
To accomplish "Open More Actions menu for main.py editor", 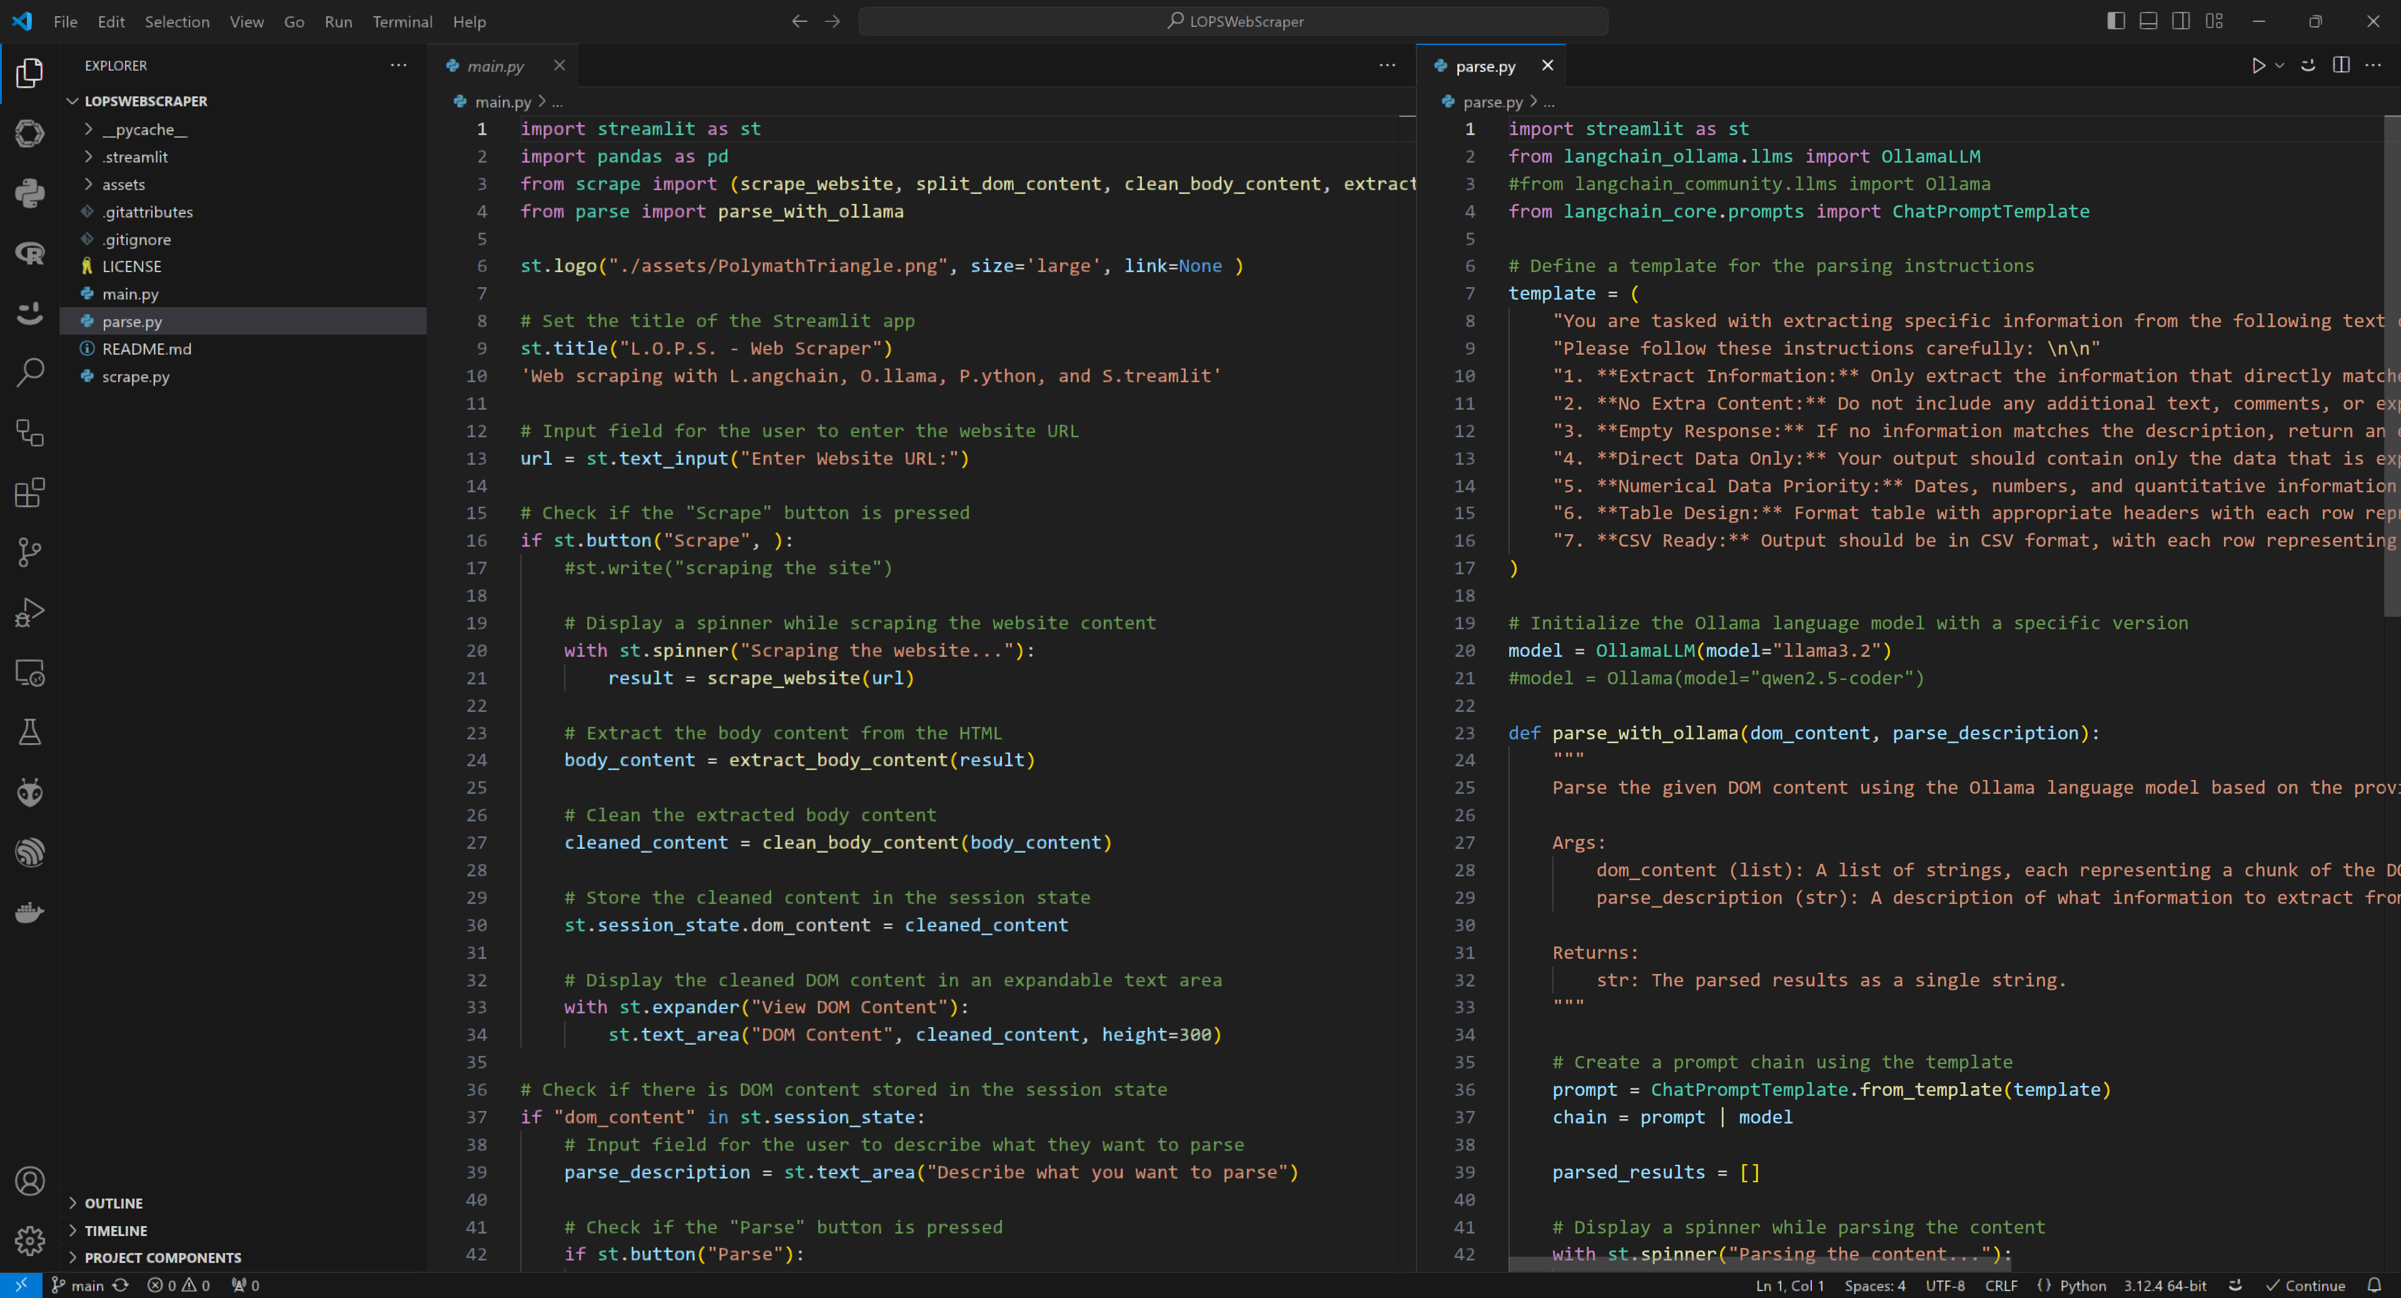I will 1387,65.
